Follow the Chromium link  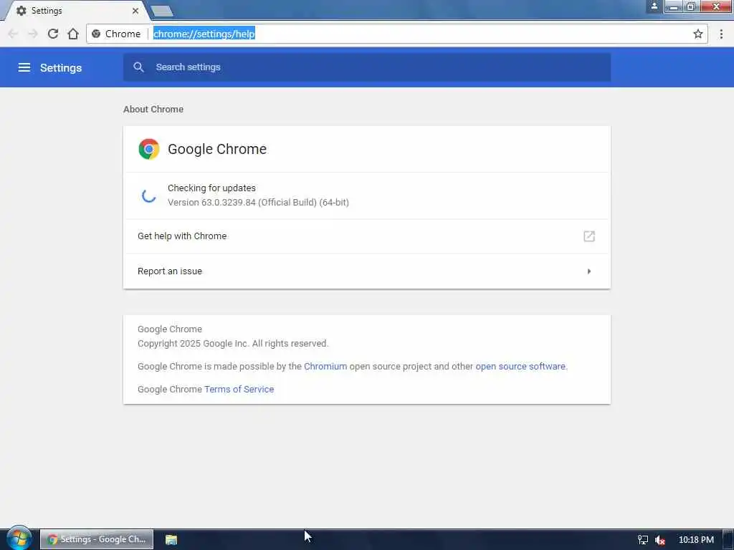[325, 366]
